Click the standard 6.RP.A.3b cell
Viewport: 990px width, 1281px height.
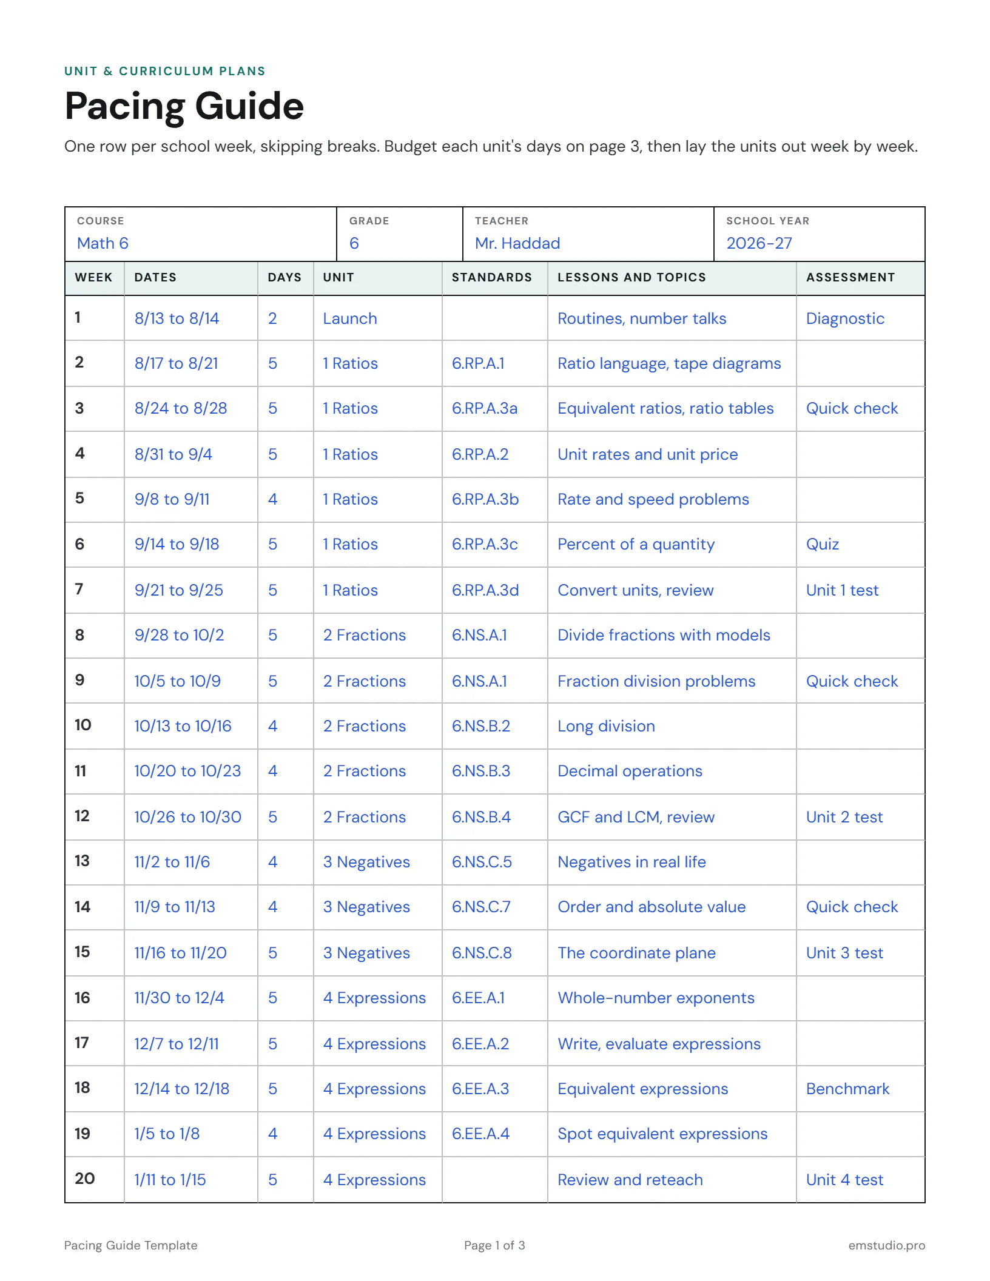pos(495,499)
